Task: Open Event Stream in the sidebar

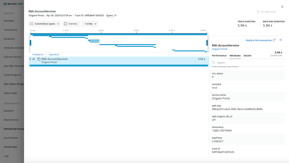Action: click(11, 138)
